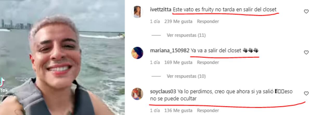Open soyclaus03 username link
Image resolution: width=312 pixels, height=115 pixels.
(163, 91)
